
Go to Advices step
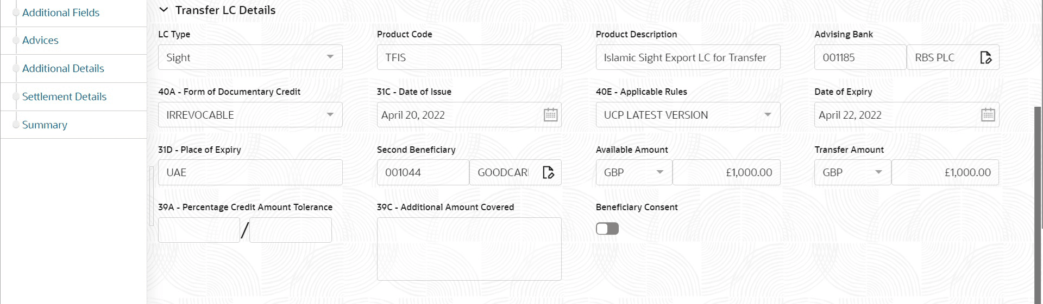[x=40, y=40]
